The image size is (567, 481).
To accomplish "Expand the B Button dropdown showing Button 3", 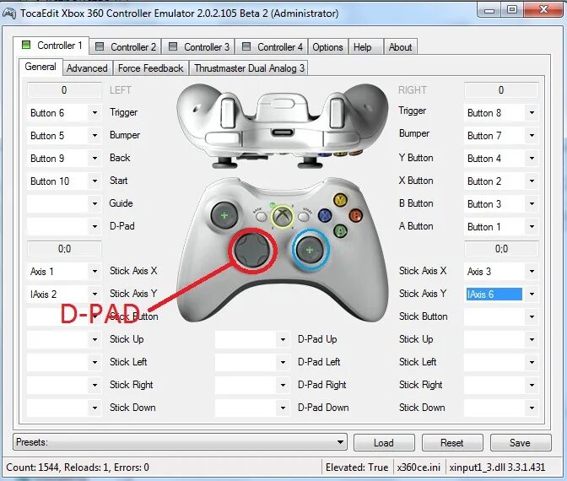I will click(x=532, y=204).
